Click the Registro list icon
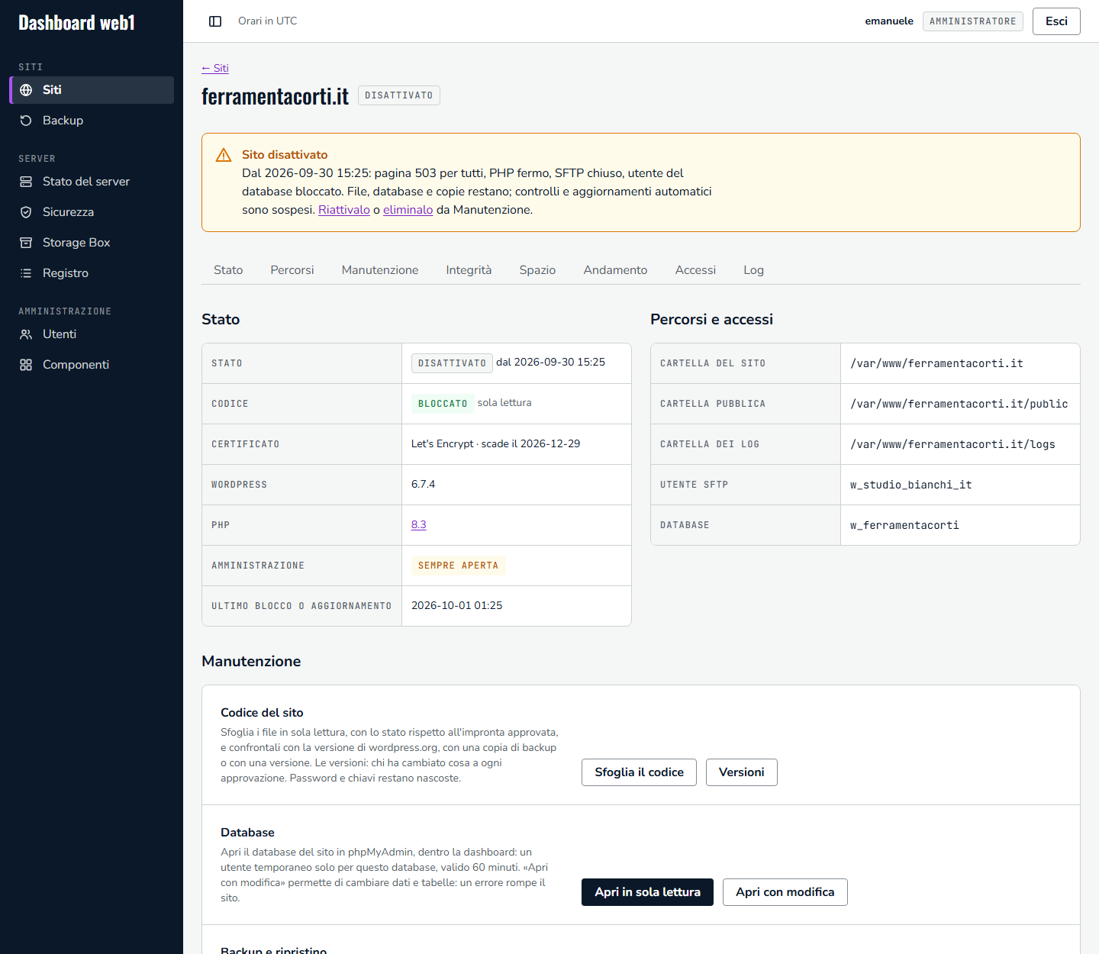The image size is (1099, 954). click(26, 273)
